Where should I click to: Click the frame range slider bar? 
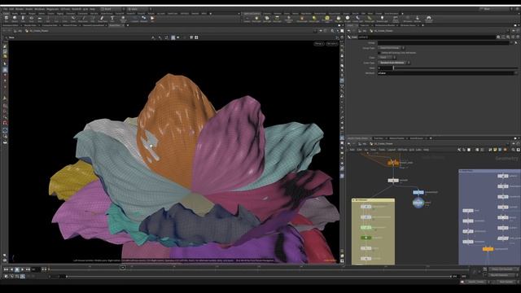coord(259,276)
